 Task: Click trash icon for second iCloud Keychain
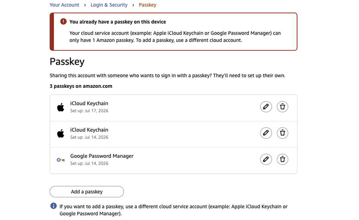coord(282,133)
